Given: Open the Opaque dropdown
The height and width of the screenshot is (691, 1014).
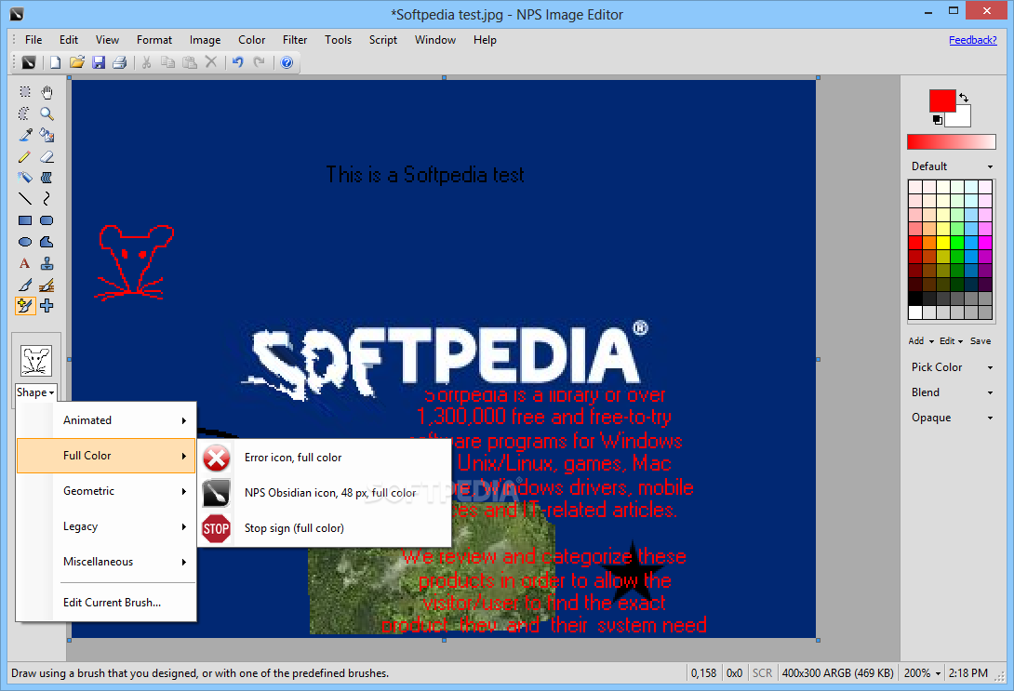Looking at the screenshot, I should tap(952, 418).
